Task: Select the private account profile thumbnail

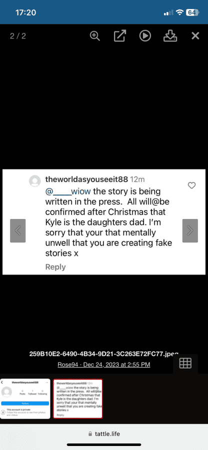Action: point(25,398)
